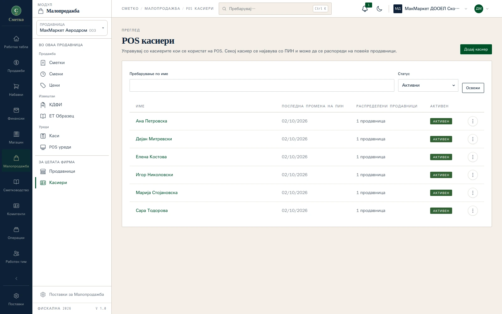Open POS уреди settings
This screenshot has height=314, width=502.
[x=72, y=147]
